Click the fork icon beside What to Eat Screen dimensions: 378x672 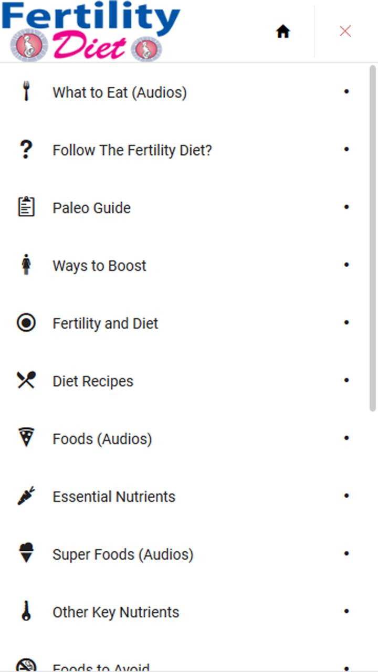tap(26, 92)
